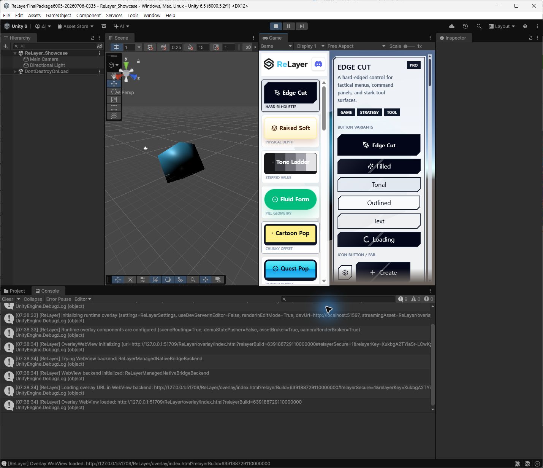Open the help question mark icon
Screen dimensions: 543x468
coord(525,26)
